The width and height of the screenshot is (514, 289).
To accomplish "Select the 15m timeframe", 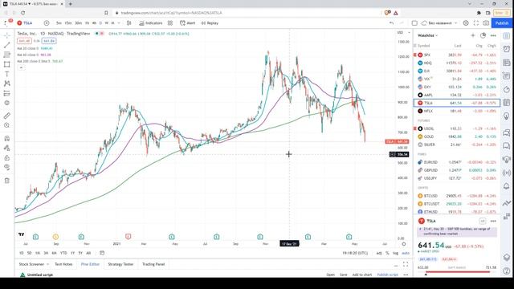I will [x=67, y=23].
